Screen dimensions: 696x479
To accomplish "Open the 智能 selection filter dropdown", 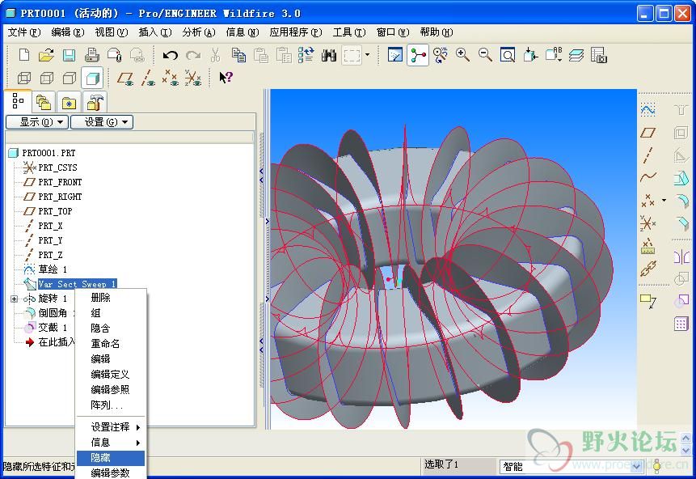I will pos(636,466).
